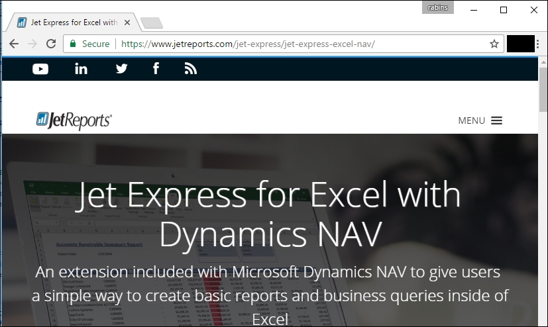Viewport: 548px width, 327px height.
Task: Click the scrollbar up arrow
Action: coord(543,62)
